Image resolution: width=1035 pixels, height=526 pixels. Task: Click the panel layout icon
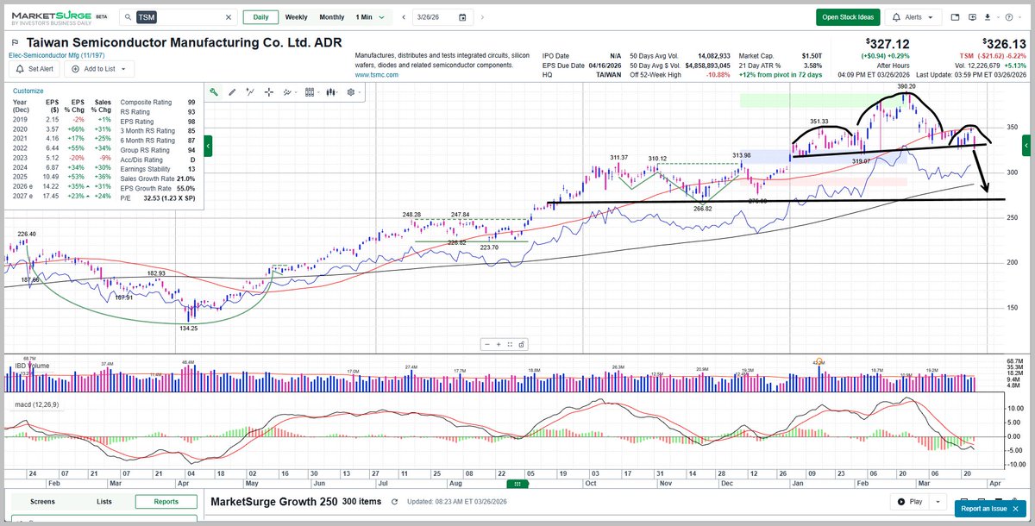[x=956, y=17]
